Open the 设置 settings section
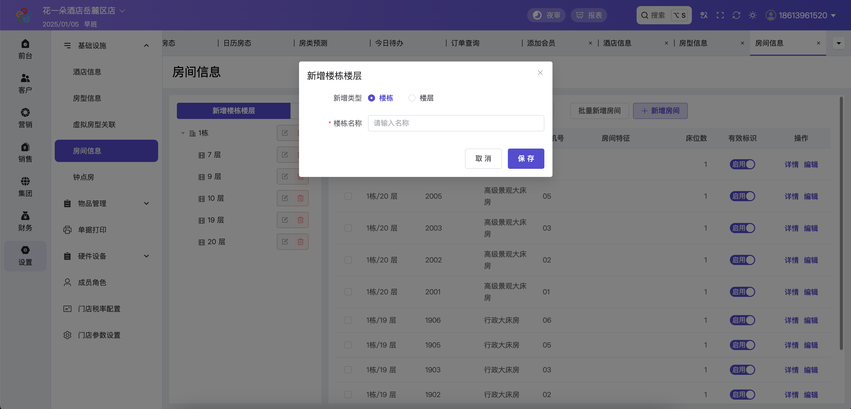851x409 pixels. pos(25,256)
